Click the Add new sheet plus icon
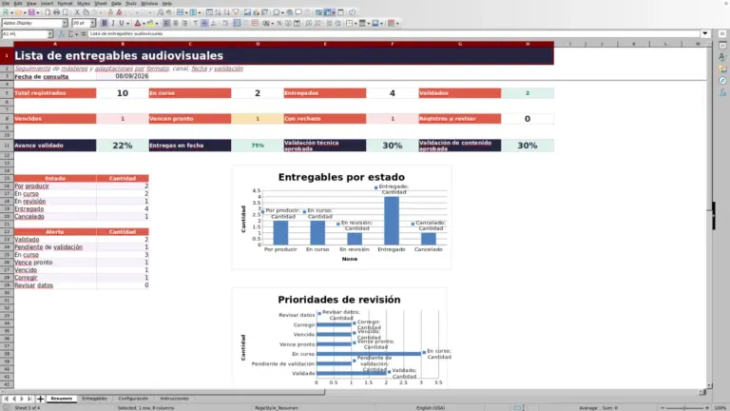The image size is (730, 411). pos(40,399)
